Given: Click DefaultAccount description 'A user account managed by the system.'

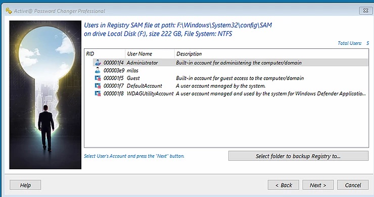Looking at the screenshot, I should (221, 86).
